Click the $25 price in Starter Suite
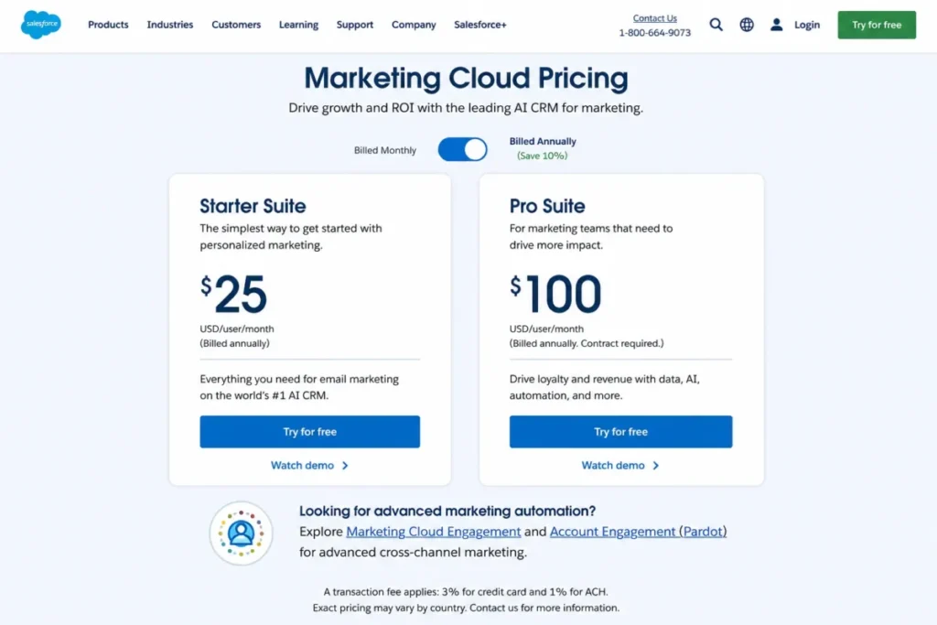The image size is (937, 625). pos(233,294)
